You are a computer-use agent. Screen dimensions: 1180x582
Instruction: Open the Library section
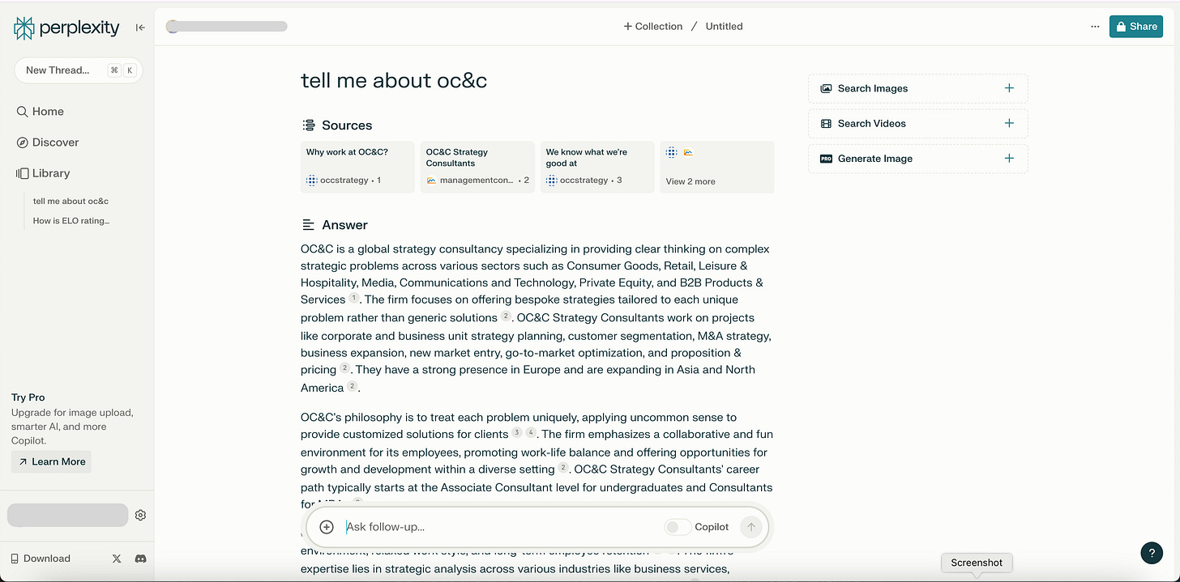tap(43, 173)
